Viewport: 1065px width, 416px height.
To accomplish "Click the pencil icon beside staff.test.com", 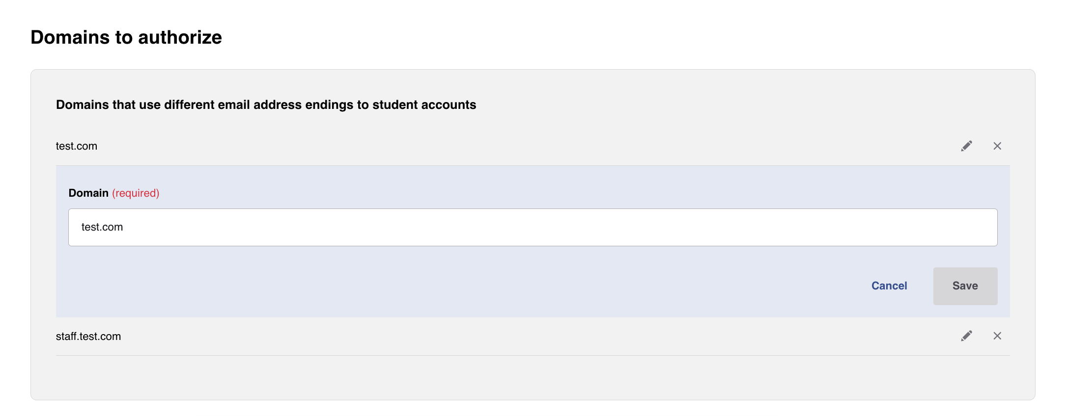I will [x=966, y=336].
